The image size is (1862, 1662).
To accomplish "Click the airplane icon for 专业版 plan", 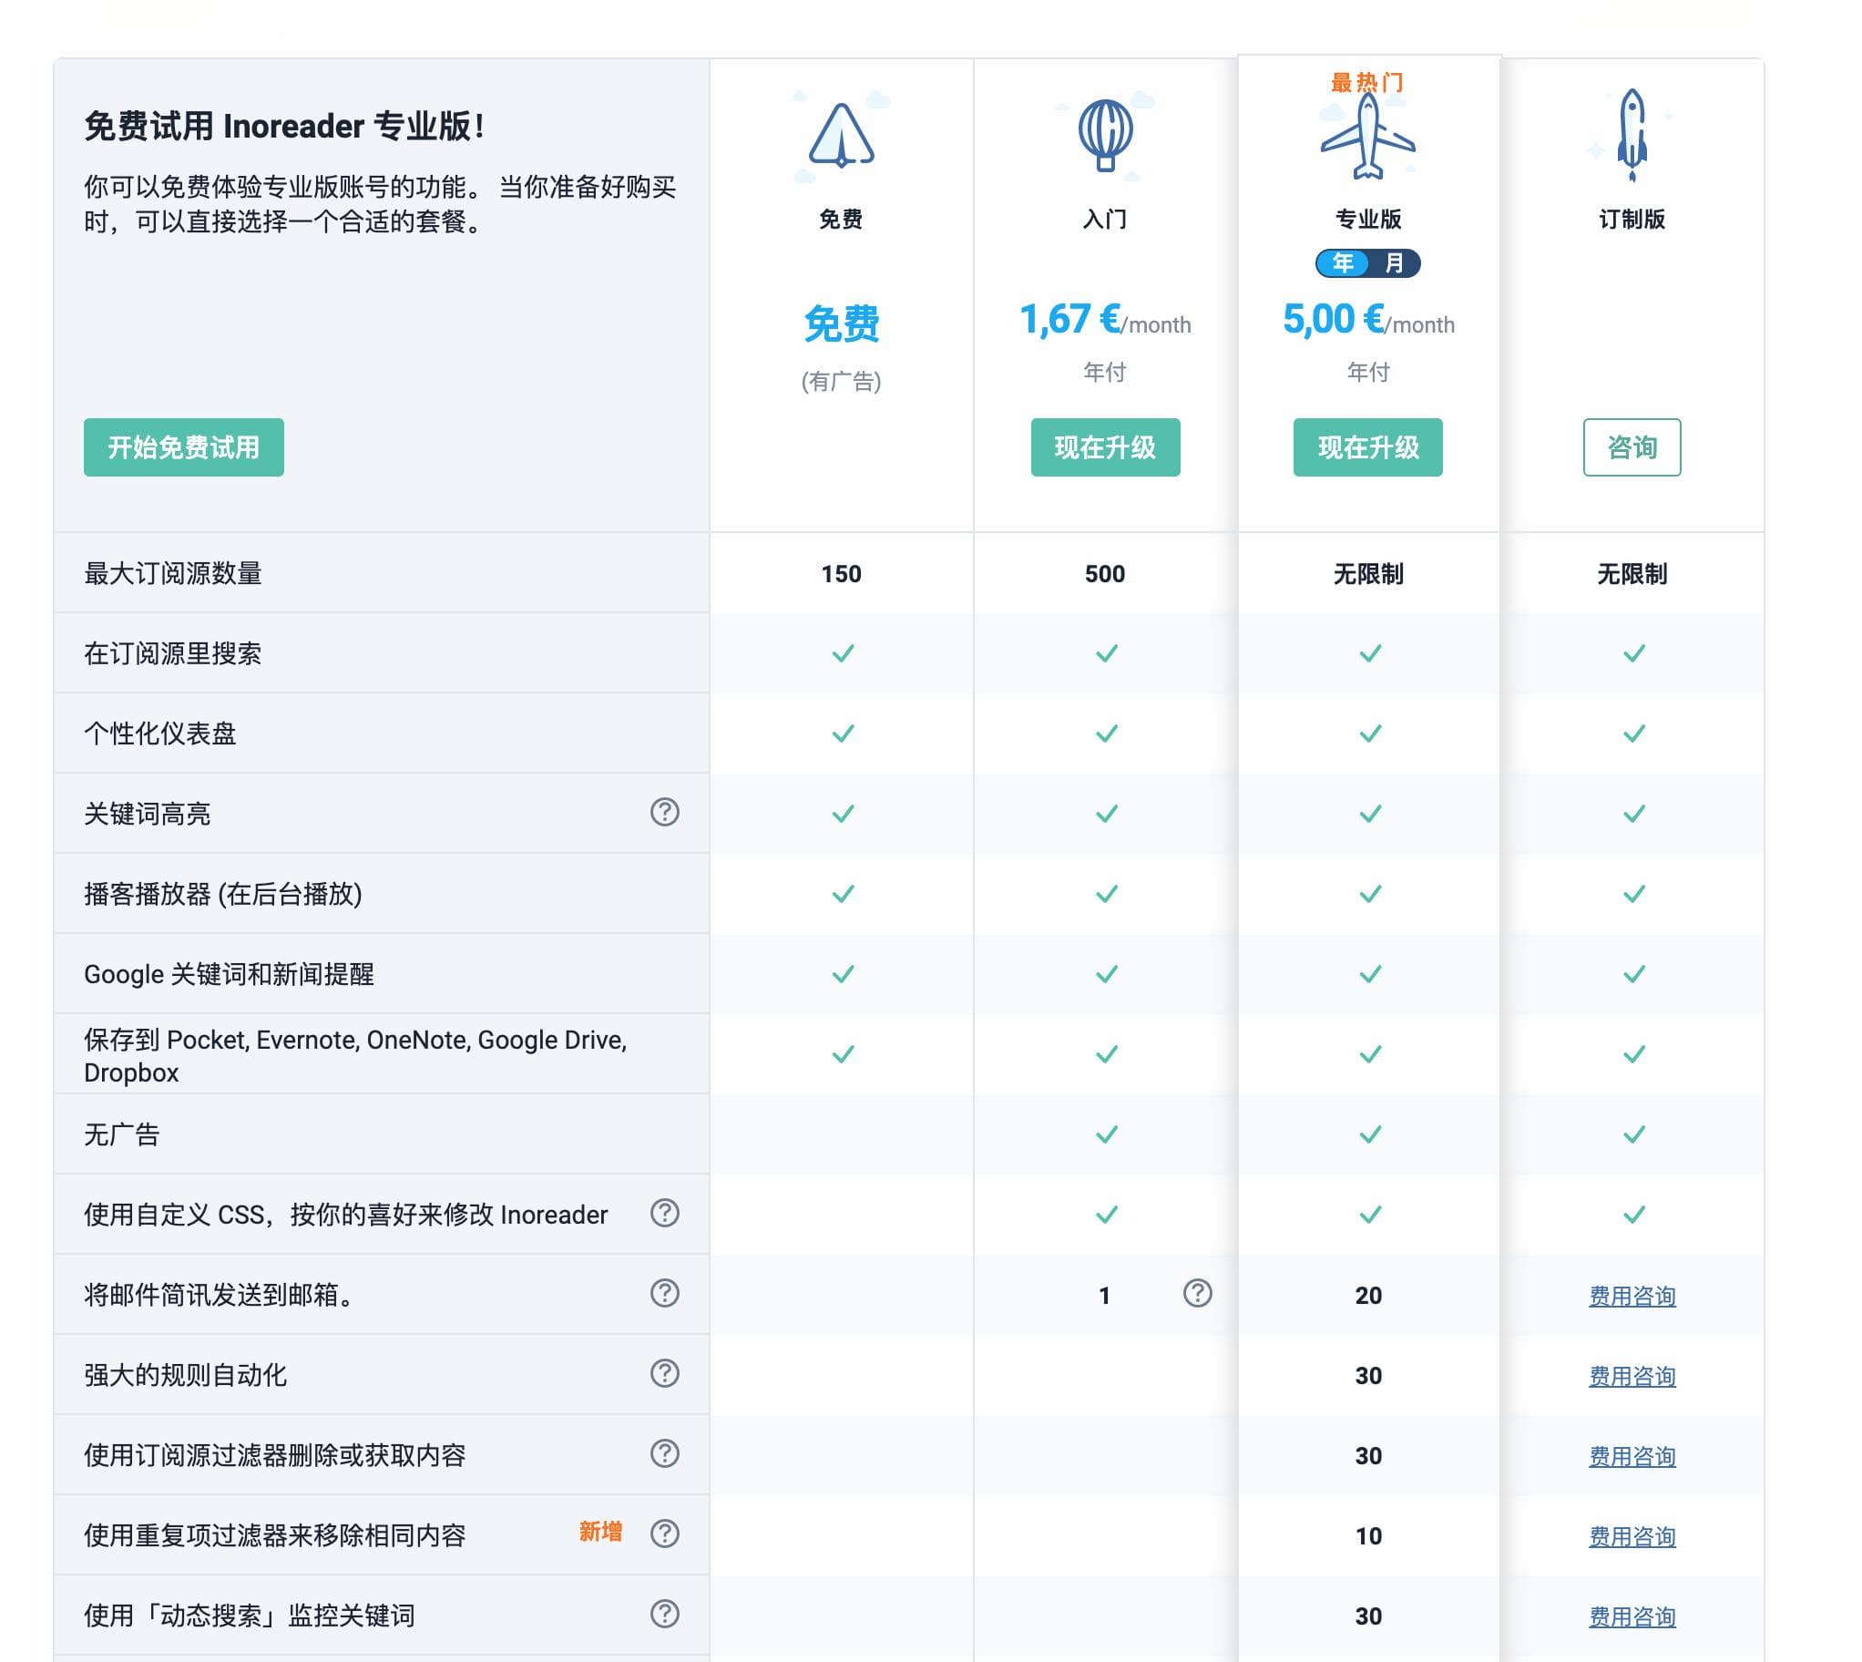I will tap(1367, 136).
